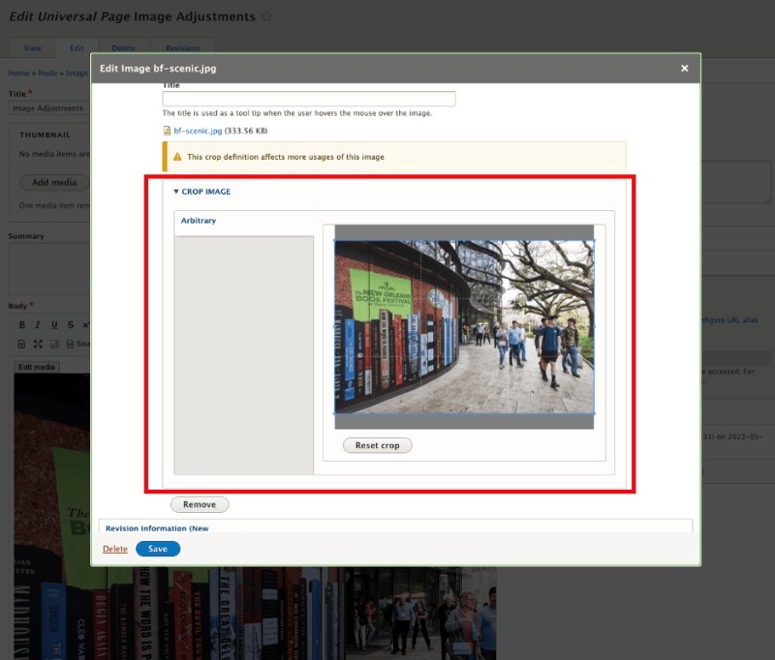Open the Delete tab
The height and width of the screenshot is (660, 775).
pyautogui.click(x=124, y=47)
